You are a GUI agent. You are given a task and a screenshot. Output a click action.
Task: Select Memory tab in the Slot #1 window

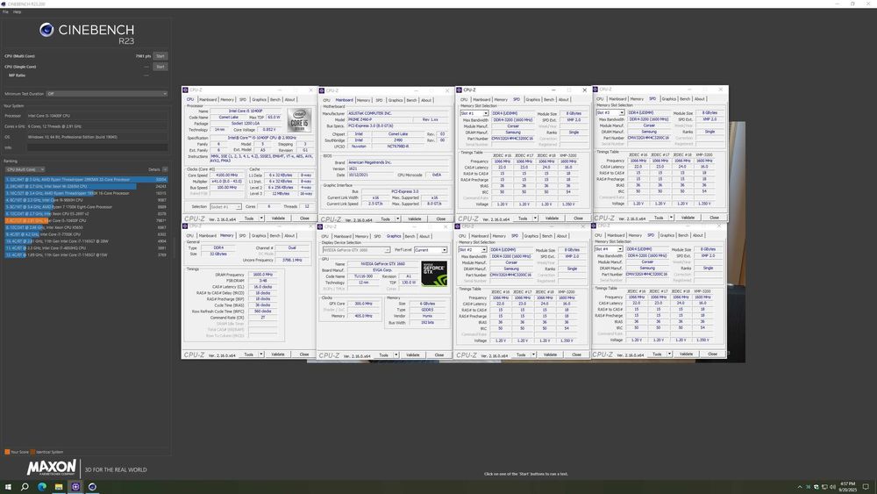pos(501,99)
